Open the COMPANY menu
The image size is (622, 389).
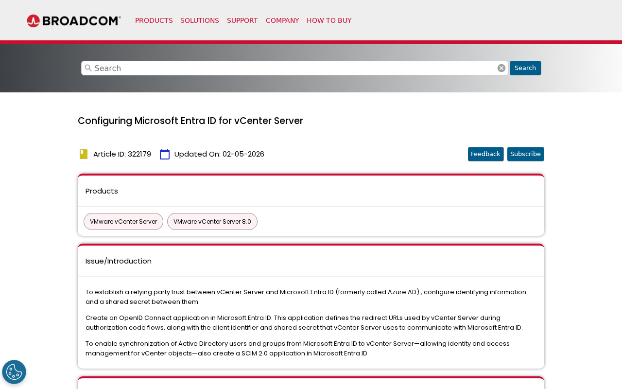point(282,20)
